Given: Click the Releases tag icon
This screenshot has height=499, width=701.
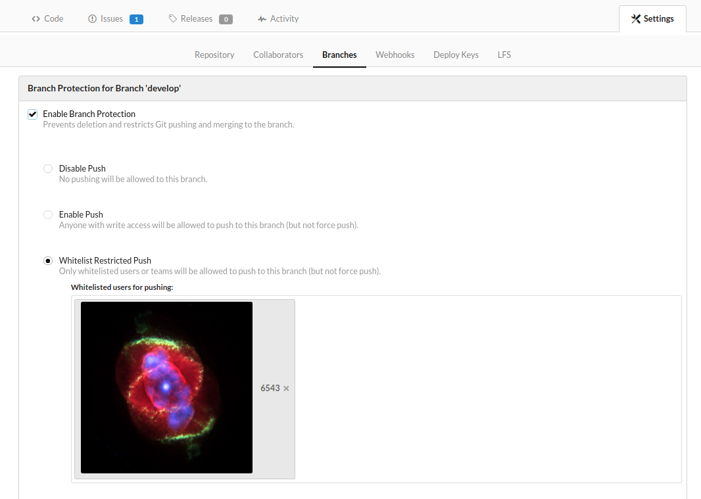Looking at the screenshot, I should click(x=172, y=19).
